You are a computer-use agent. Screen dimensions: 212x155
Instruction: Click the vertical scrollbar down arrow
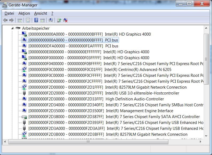coord(206,136)
